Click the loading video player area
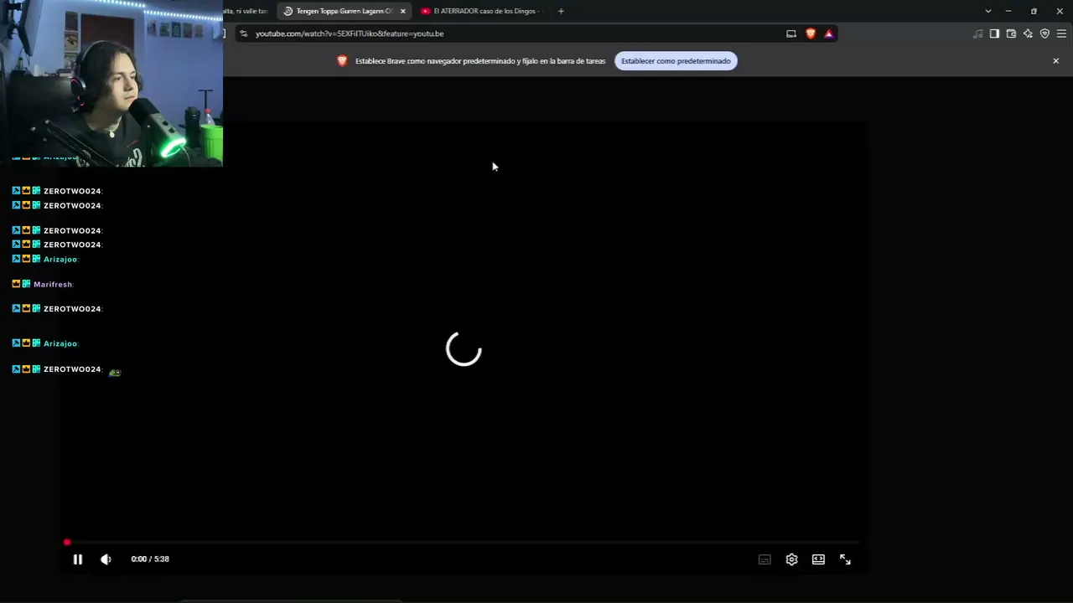 coord(464,349)
